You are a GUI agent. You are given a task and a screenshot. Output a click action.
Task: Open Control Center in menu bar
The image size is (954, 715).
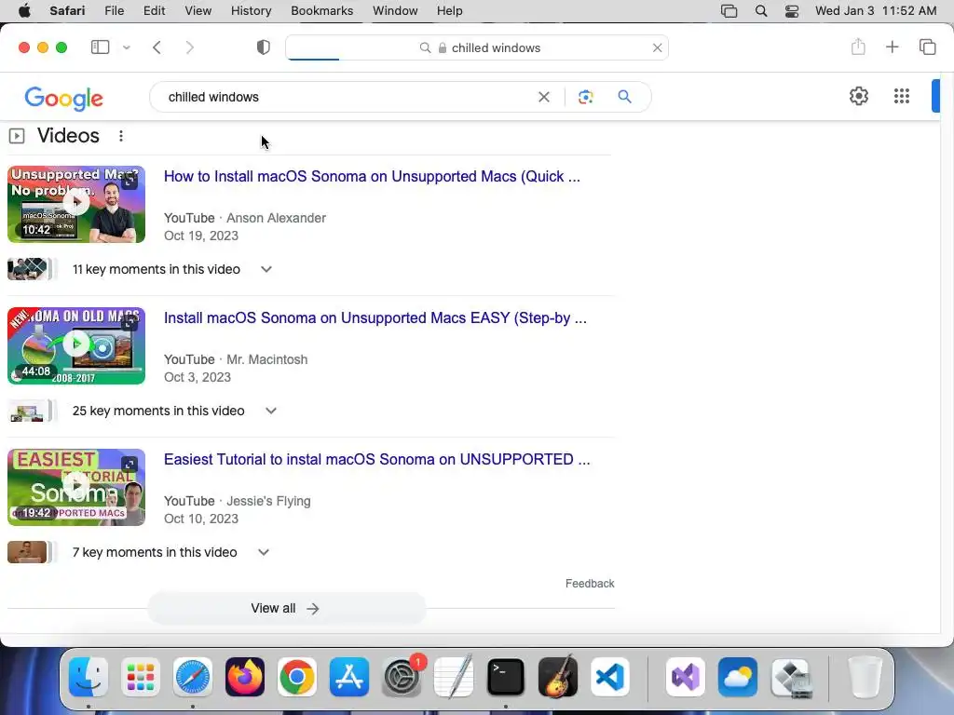click(x=792, y=11)
